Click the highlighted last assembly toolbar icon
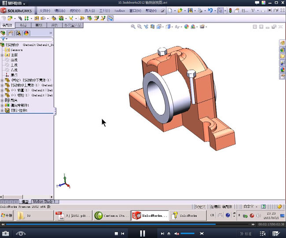Image resolution: width=286 pixels, height=238 pixels. [110, 18]
